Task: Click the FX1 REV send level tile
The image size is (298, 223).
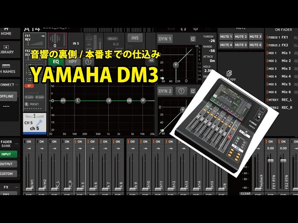Action: point(34,40)
